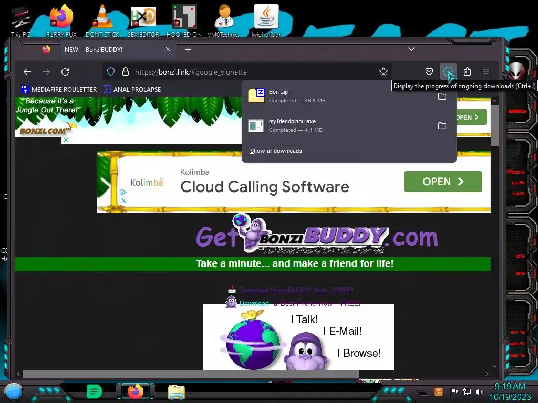Image resolution: width=538 pixels, height=403 pixels.
Task: Click Show all downloads
Action: [276, 151]
